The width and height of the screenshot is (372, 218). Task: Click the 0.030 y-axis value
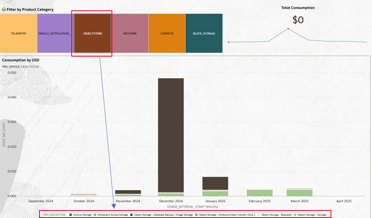point(12,122)
